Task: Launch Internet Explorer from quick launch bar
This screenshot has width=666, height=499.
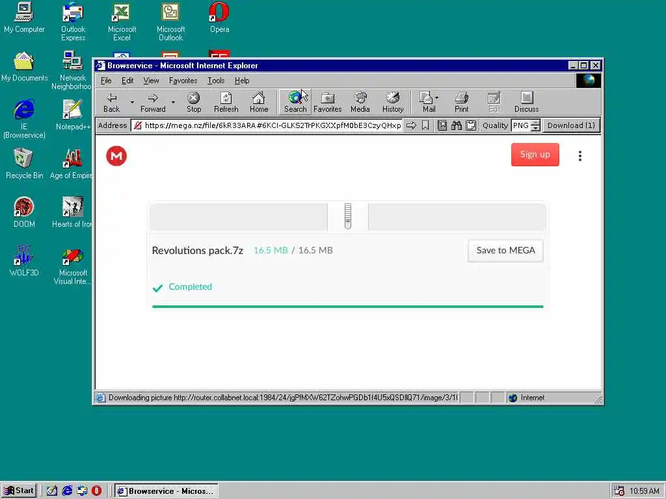Action: click(67, 491)
